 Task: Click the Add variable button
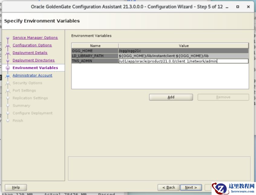point(171,97)
